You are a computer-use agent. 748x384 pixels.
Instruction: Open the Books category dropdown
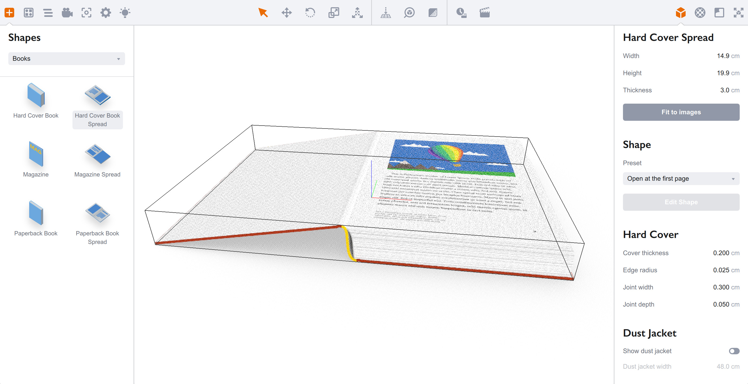pos(66,58)
